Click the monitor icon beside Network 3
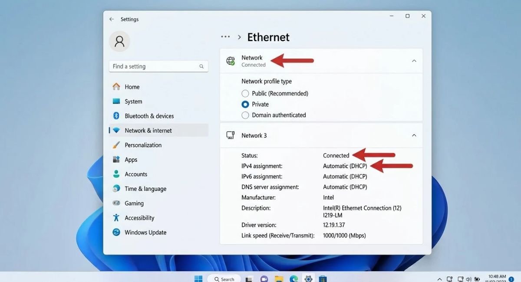The height and width of the screenshot is (282, 521). (231, 135)
